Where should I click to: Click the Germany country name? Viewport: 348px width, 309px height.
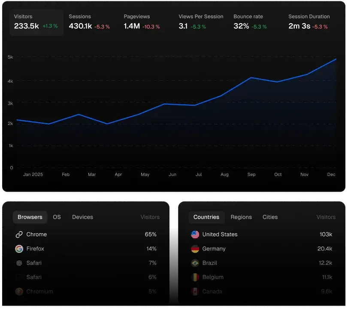pyautogui.click(x=214, y=249)
